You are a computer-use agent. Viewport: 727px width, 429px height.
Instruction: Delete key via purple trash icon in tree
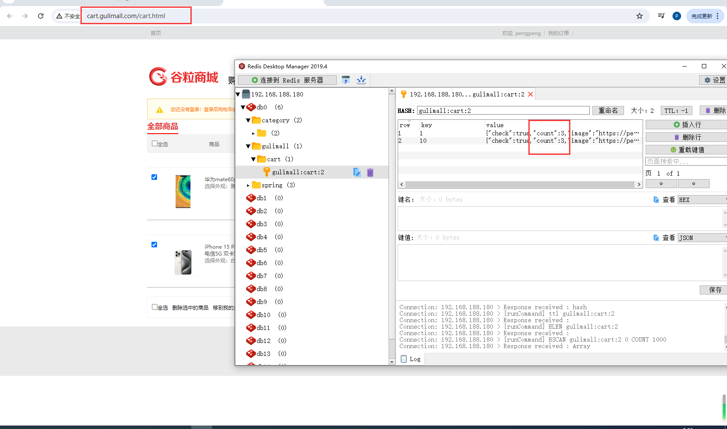370,172
